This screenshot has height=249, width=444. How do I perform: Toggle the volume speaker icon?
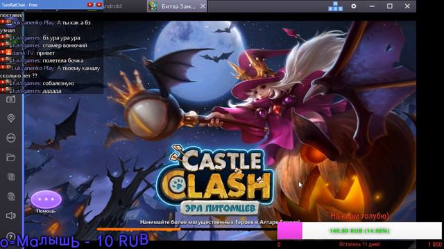(x=11, y=216)
